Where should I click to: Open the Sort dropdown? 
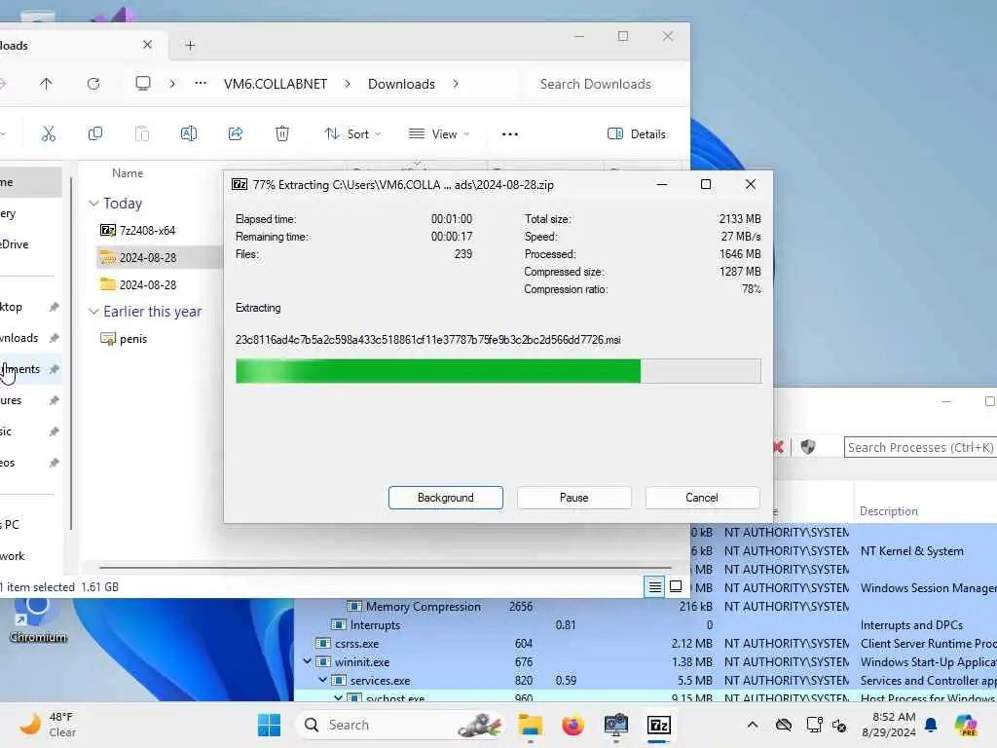(x=352, y=134)
